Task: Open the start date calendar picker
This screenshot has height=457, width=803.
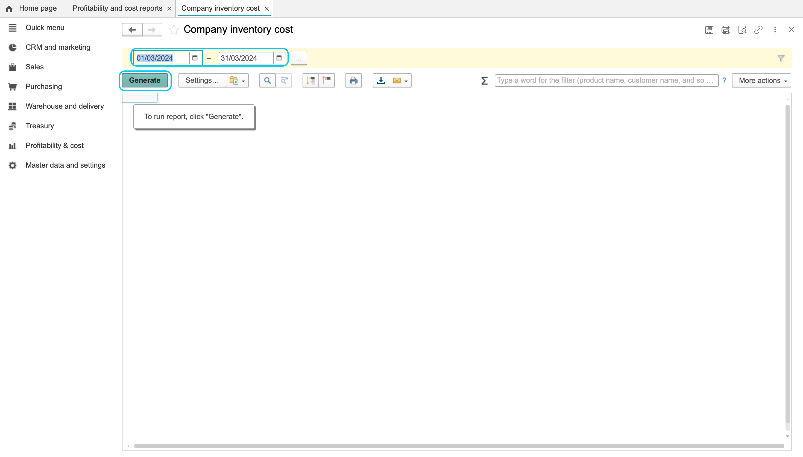Action: coord(195,58)
